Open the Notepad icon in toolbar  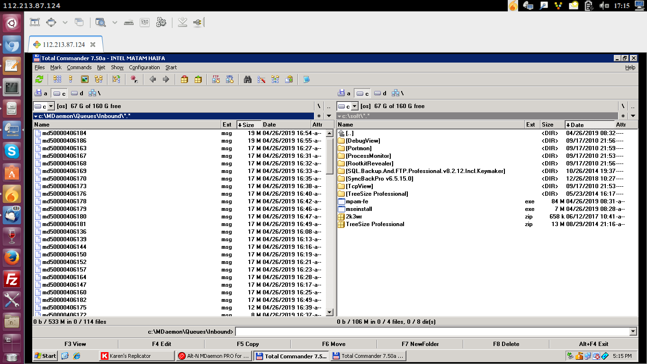[307, 79]
